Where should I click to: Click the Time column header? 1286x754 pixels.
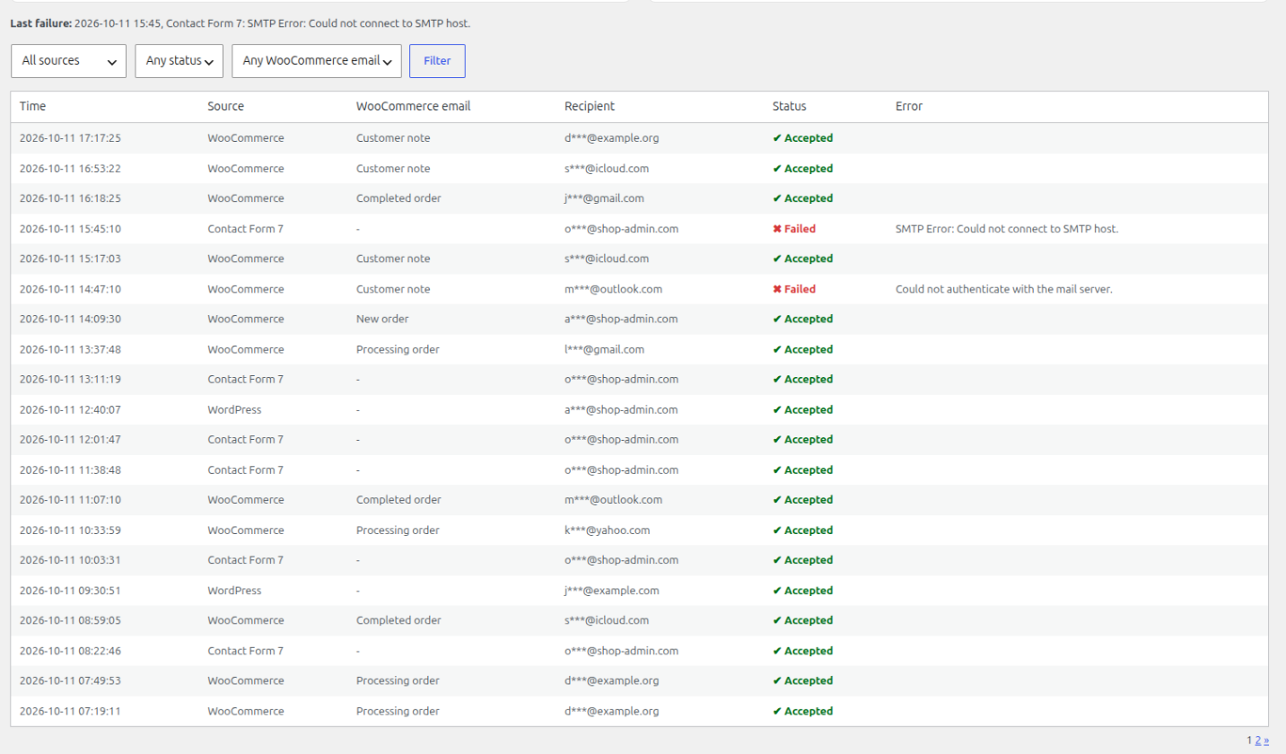32,106
